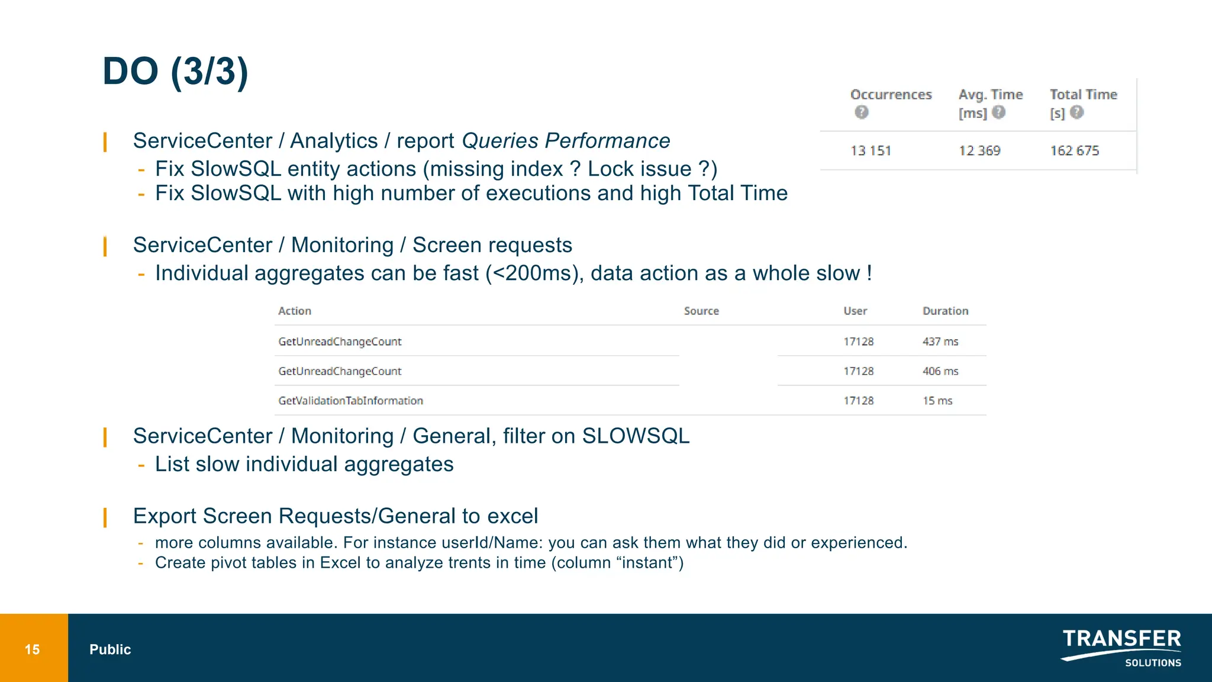Image resolution: width=1212 pixels, height=682 pixels.
Task: Click the help icon under Occurrences
Action: pyautogui.click(x=862, y=112)
